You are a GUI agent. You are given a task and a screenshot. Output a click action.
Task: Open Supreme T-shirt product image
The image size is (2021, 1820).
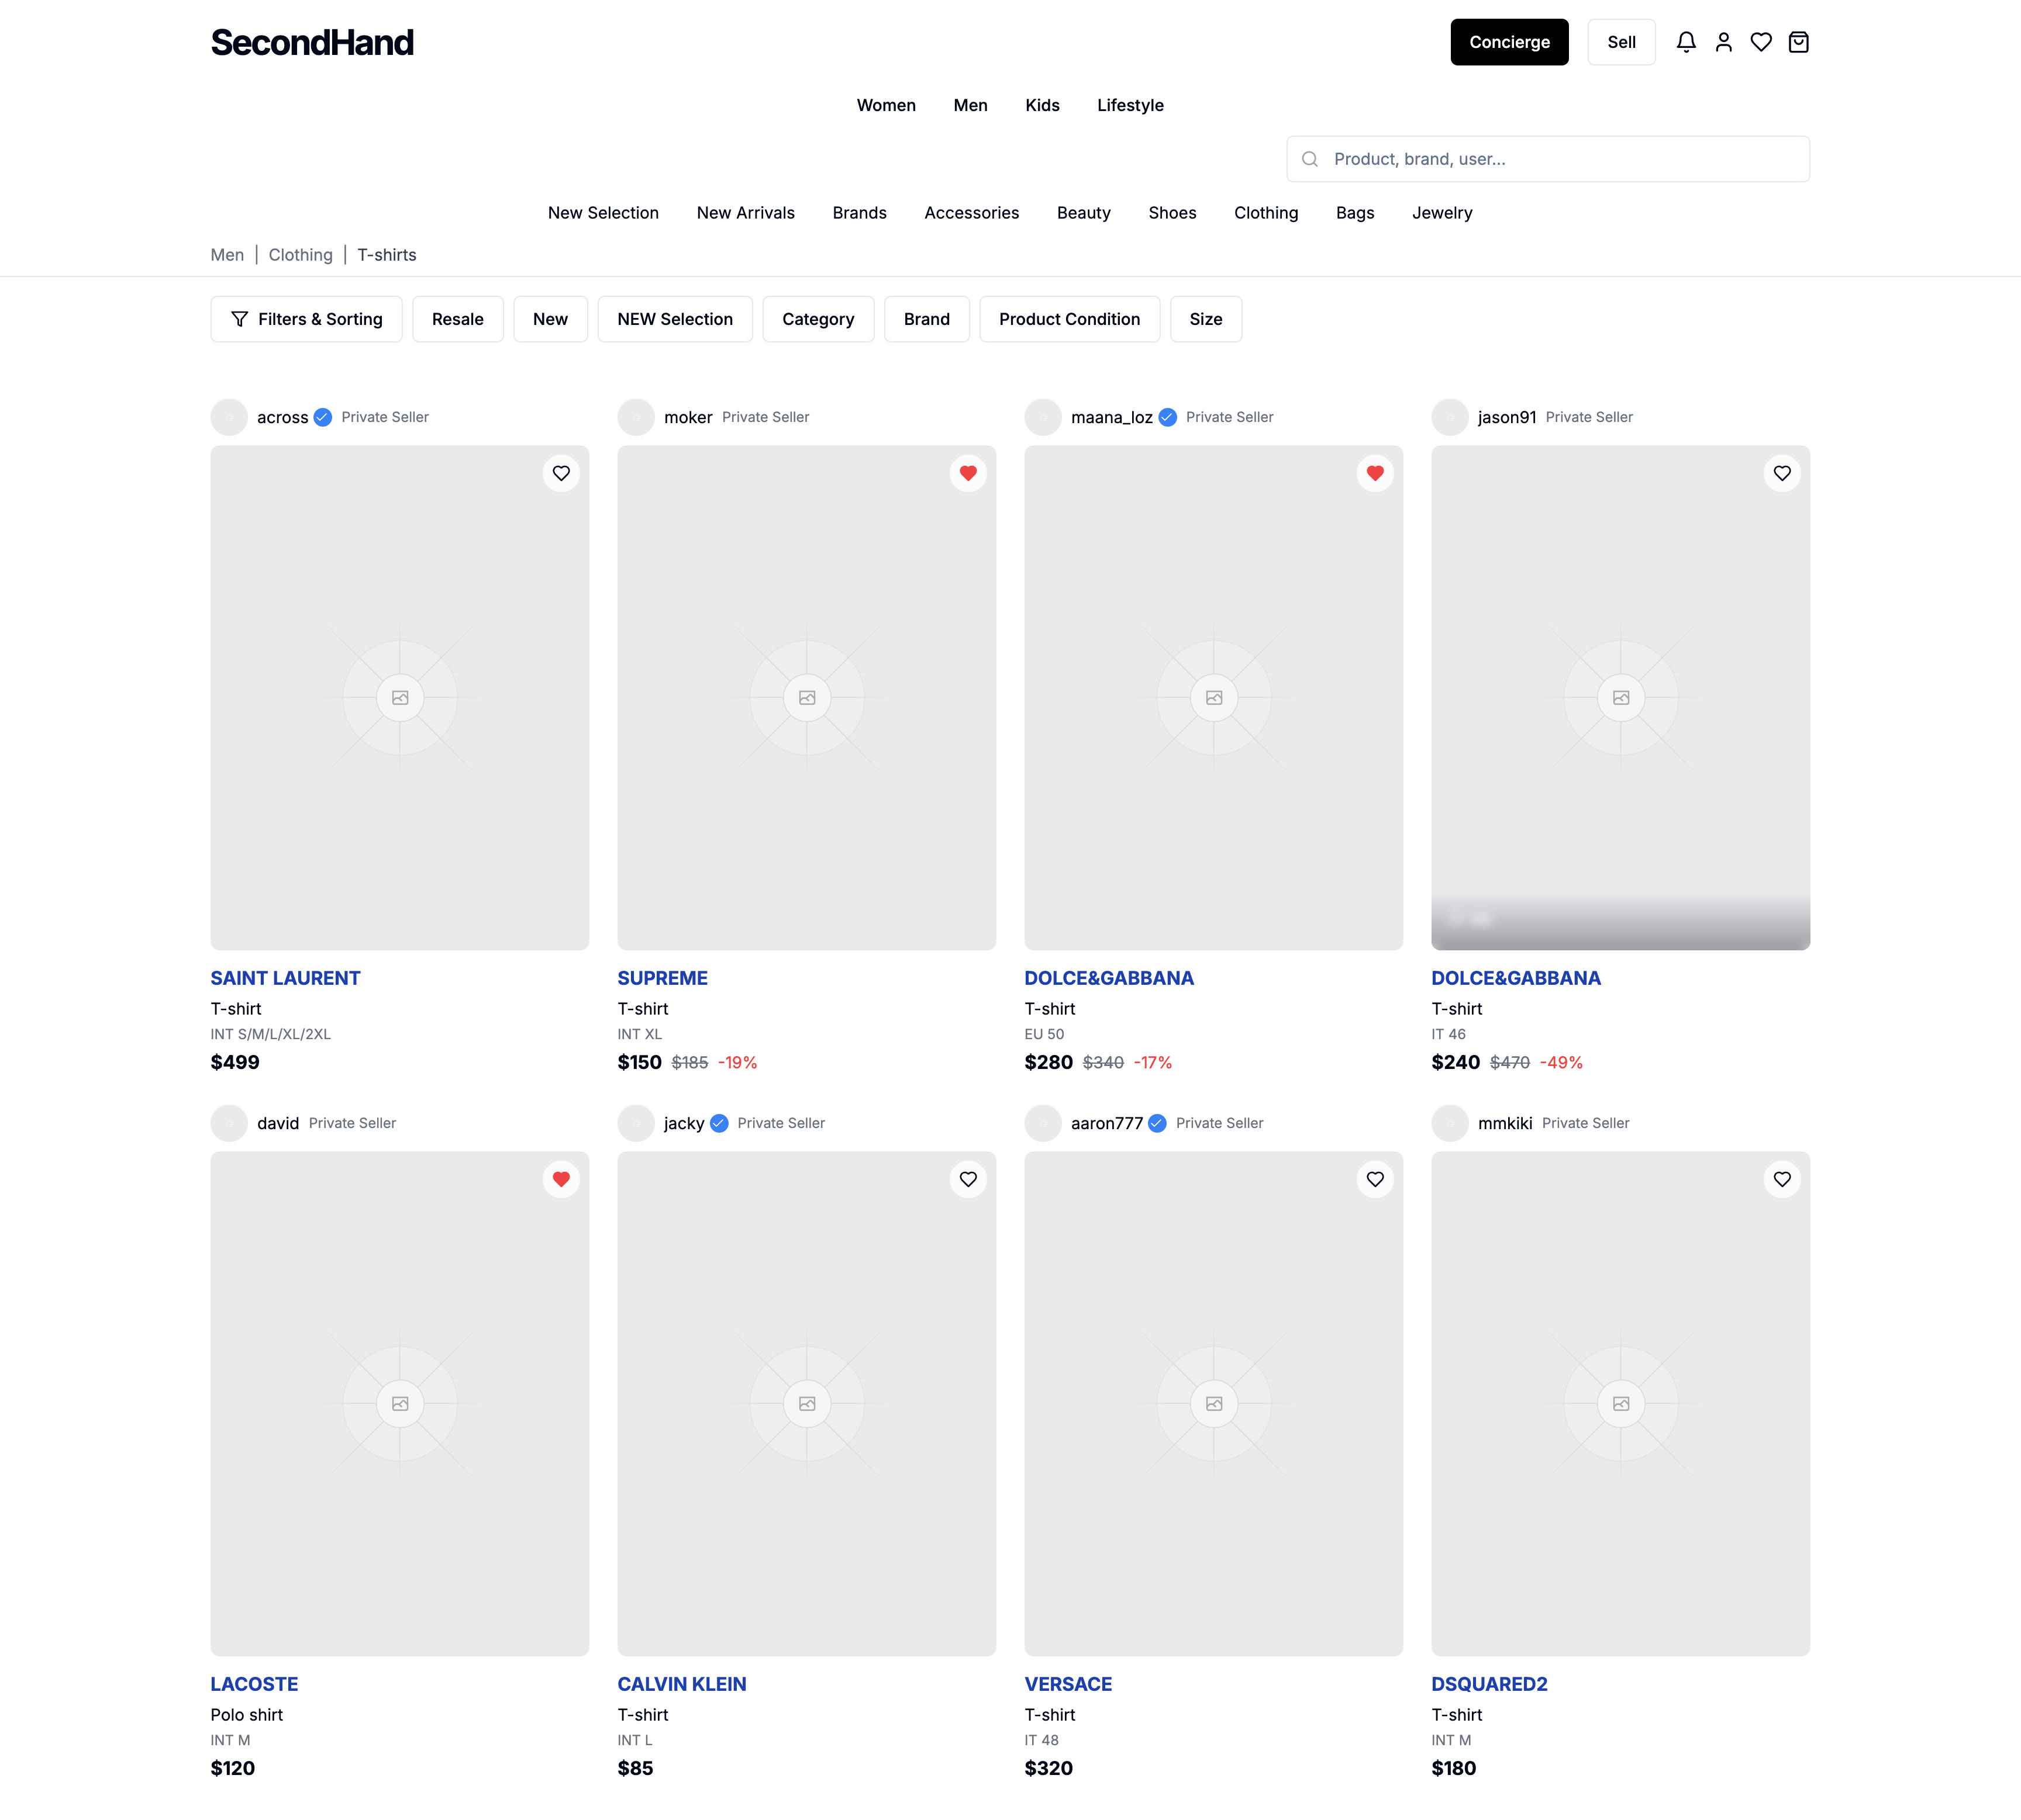[x=806, y=697]
